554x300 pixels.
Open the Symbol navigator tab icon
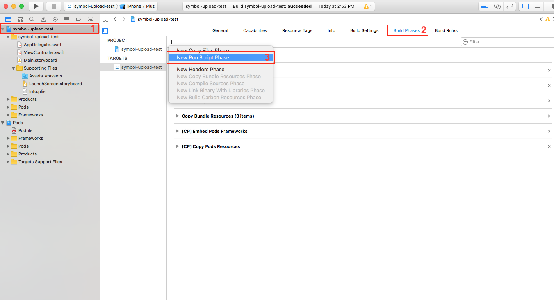click(x=20, y=19)
